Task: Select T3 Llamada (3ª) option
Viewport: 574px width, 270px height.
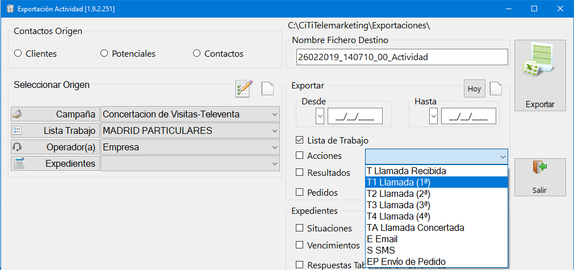Action: tap(437, 205)
